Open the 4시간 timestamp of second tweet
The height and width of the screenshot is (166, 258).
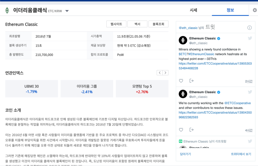[249, 130]
